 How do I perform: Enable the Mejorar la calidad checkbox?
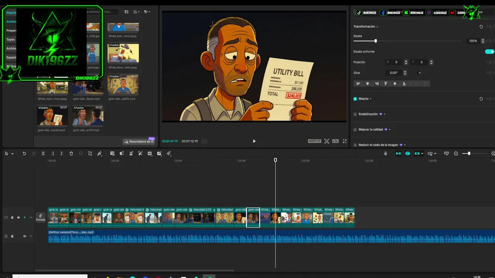click(x=355, y=130)
